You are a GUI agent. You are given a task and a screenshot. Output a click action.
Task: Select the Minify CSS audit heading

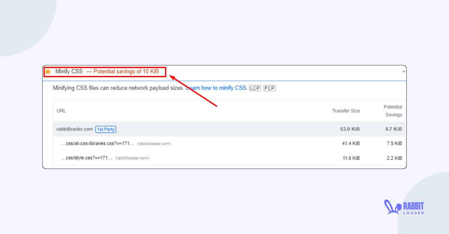coord(69,71)
